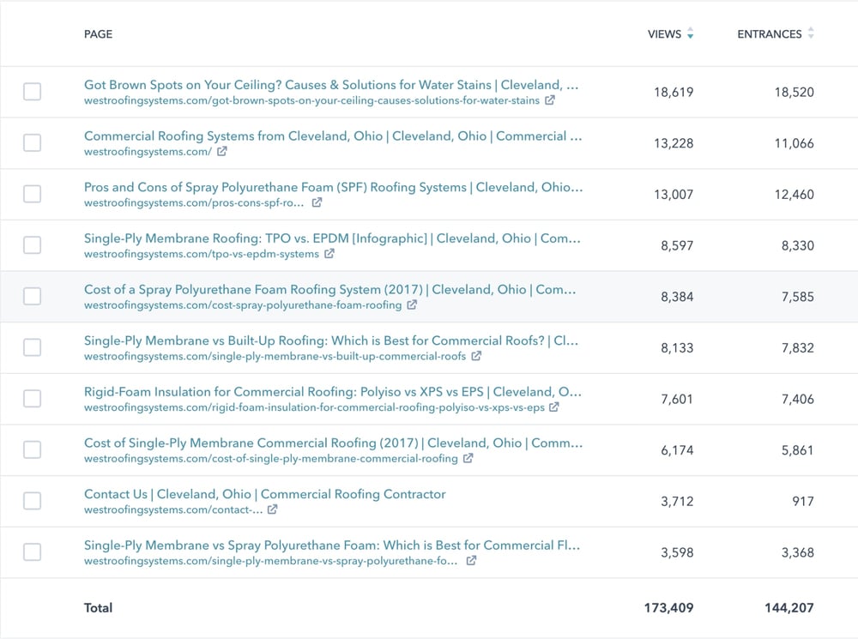Click external link icon for tpo-vs-epdm-systems
Viewport: 858px width, 639px height.
329,254
